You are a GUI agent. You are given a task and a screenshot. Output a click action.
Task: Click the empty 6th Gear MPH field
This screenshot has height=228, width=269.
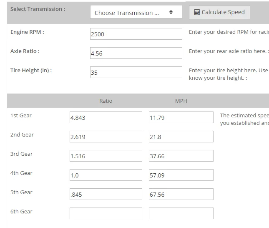tap(181, 213)
